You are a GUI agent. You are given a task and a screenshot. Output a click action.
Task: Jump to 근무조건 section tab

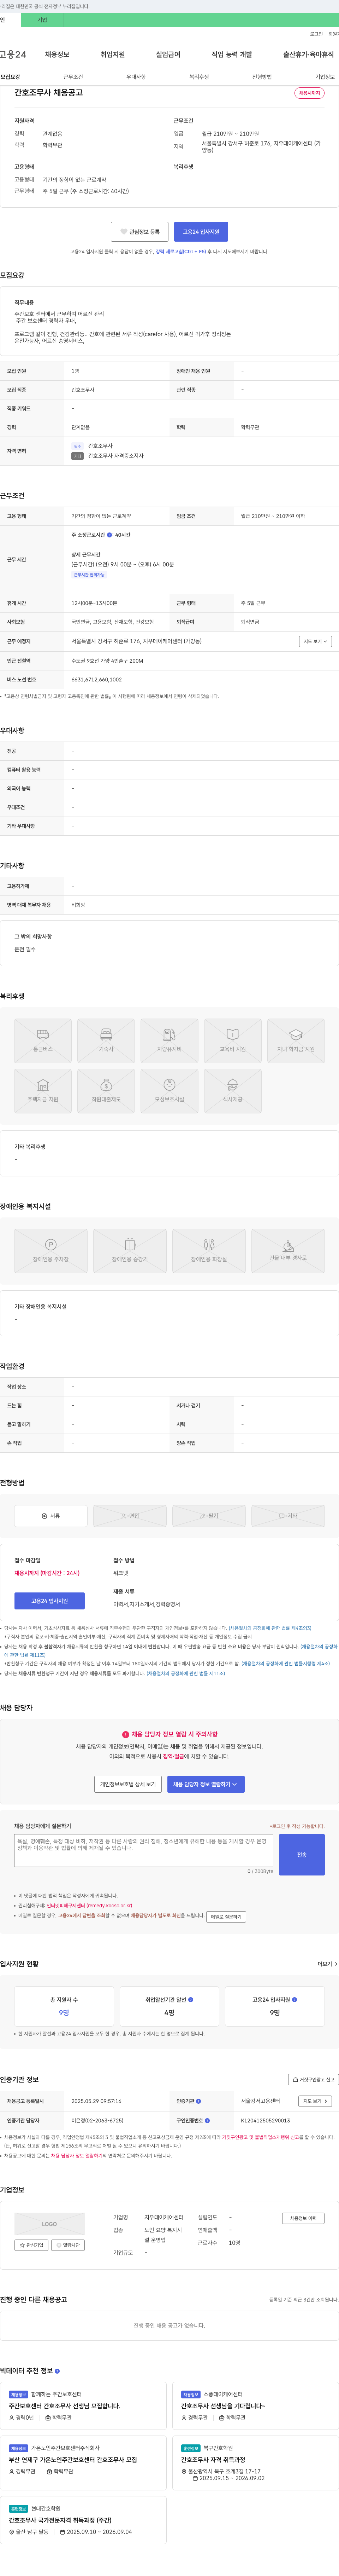[x=73, y=77]
